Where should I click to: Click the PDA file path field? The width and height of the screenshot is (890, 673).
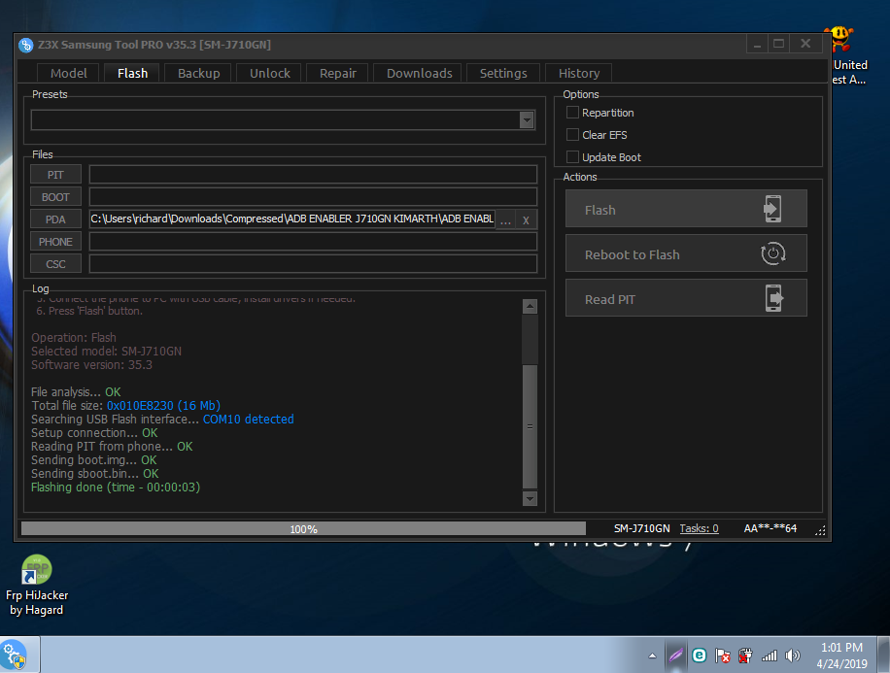point(292,219)
